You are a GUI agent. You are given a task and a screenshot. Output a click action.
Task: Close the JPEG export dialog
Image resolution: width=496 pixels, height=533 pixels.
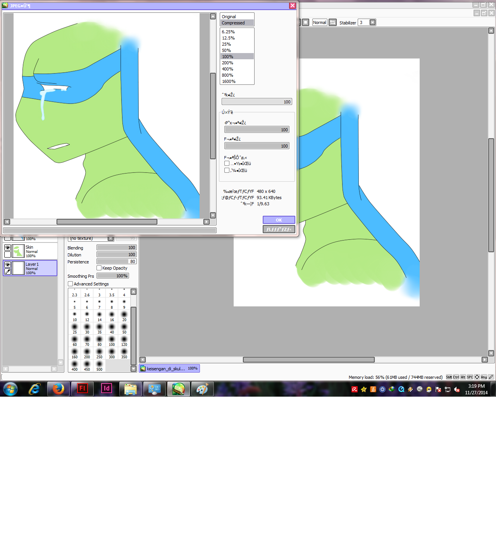point(293,5)
